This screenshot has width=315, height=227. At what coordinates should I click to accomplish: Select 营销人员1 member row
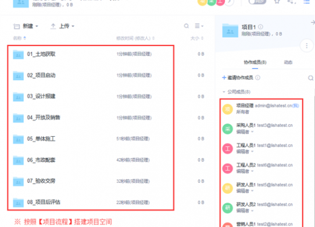click(x=261, y=224)
